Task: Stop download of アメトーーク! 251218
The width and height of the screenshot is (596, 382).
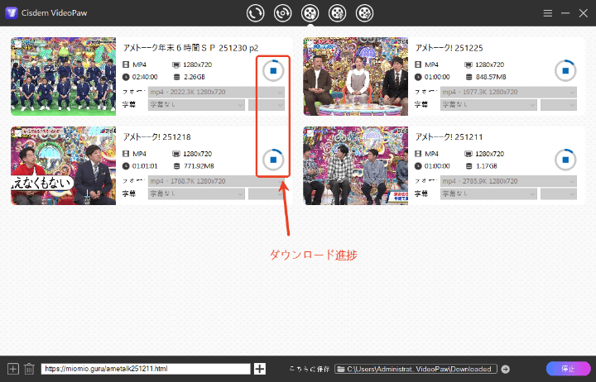Action: click(x=273, y=160)
